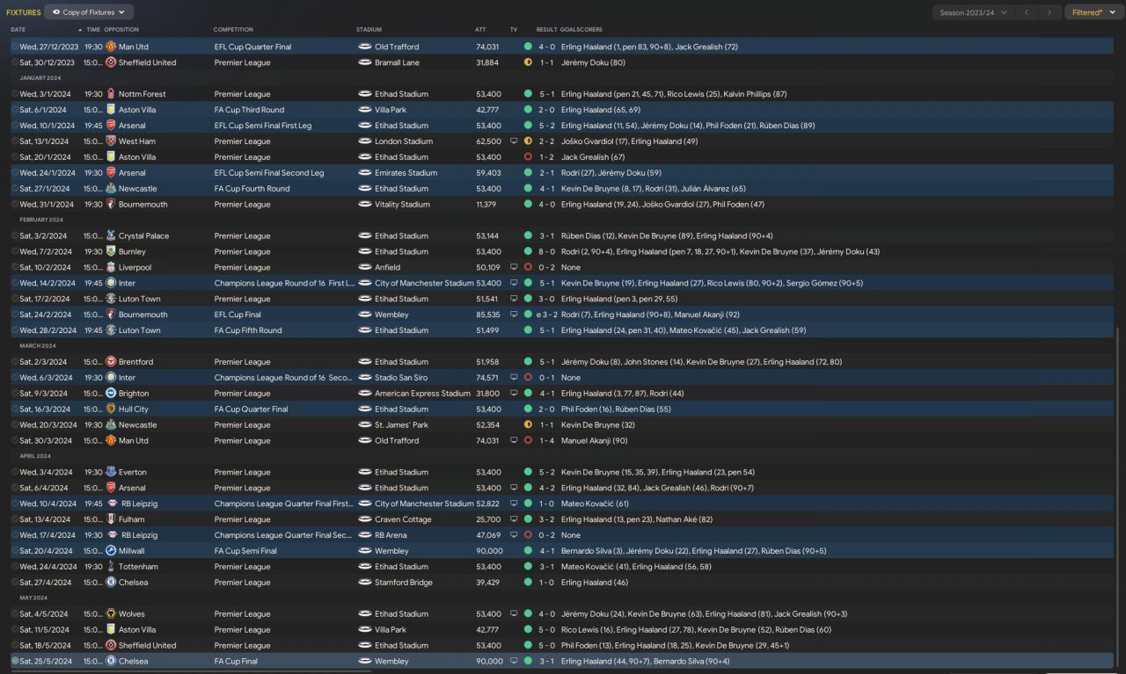Click the stadium icon beside Craven Cottage
Screen dimensions: 1126x674
click(x=365, y=520)
